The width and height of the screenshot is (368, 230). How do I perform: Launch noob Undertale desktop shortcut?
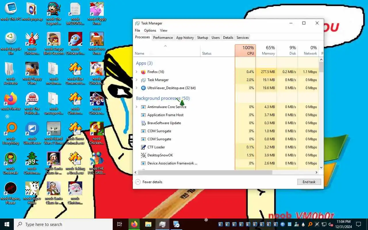coord(11,163)
